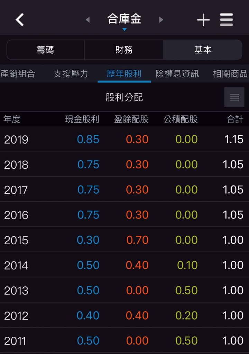
Task: Go to previous stock with left triangle
Action: (88, 20)
